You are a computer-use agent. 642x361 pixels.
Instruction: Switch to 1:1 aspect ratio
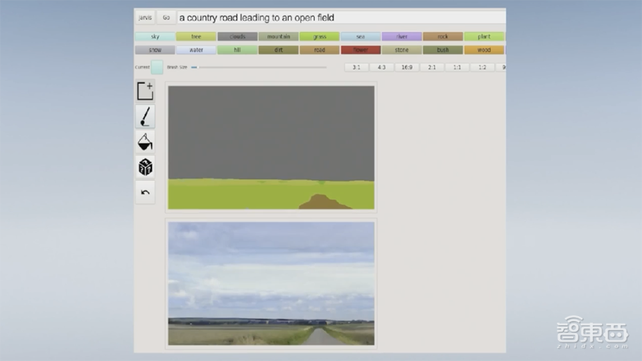[x=456, y=67]
